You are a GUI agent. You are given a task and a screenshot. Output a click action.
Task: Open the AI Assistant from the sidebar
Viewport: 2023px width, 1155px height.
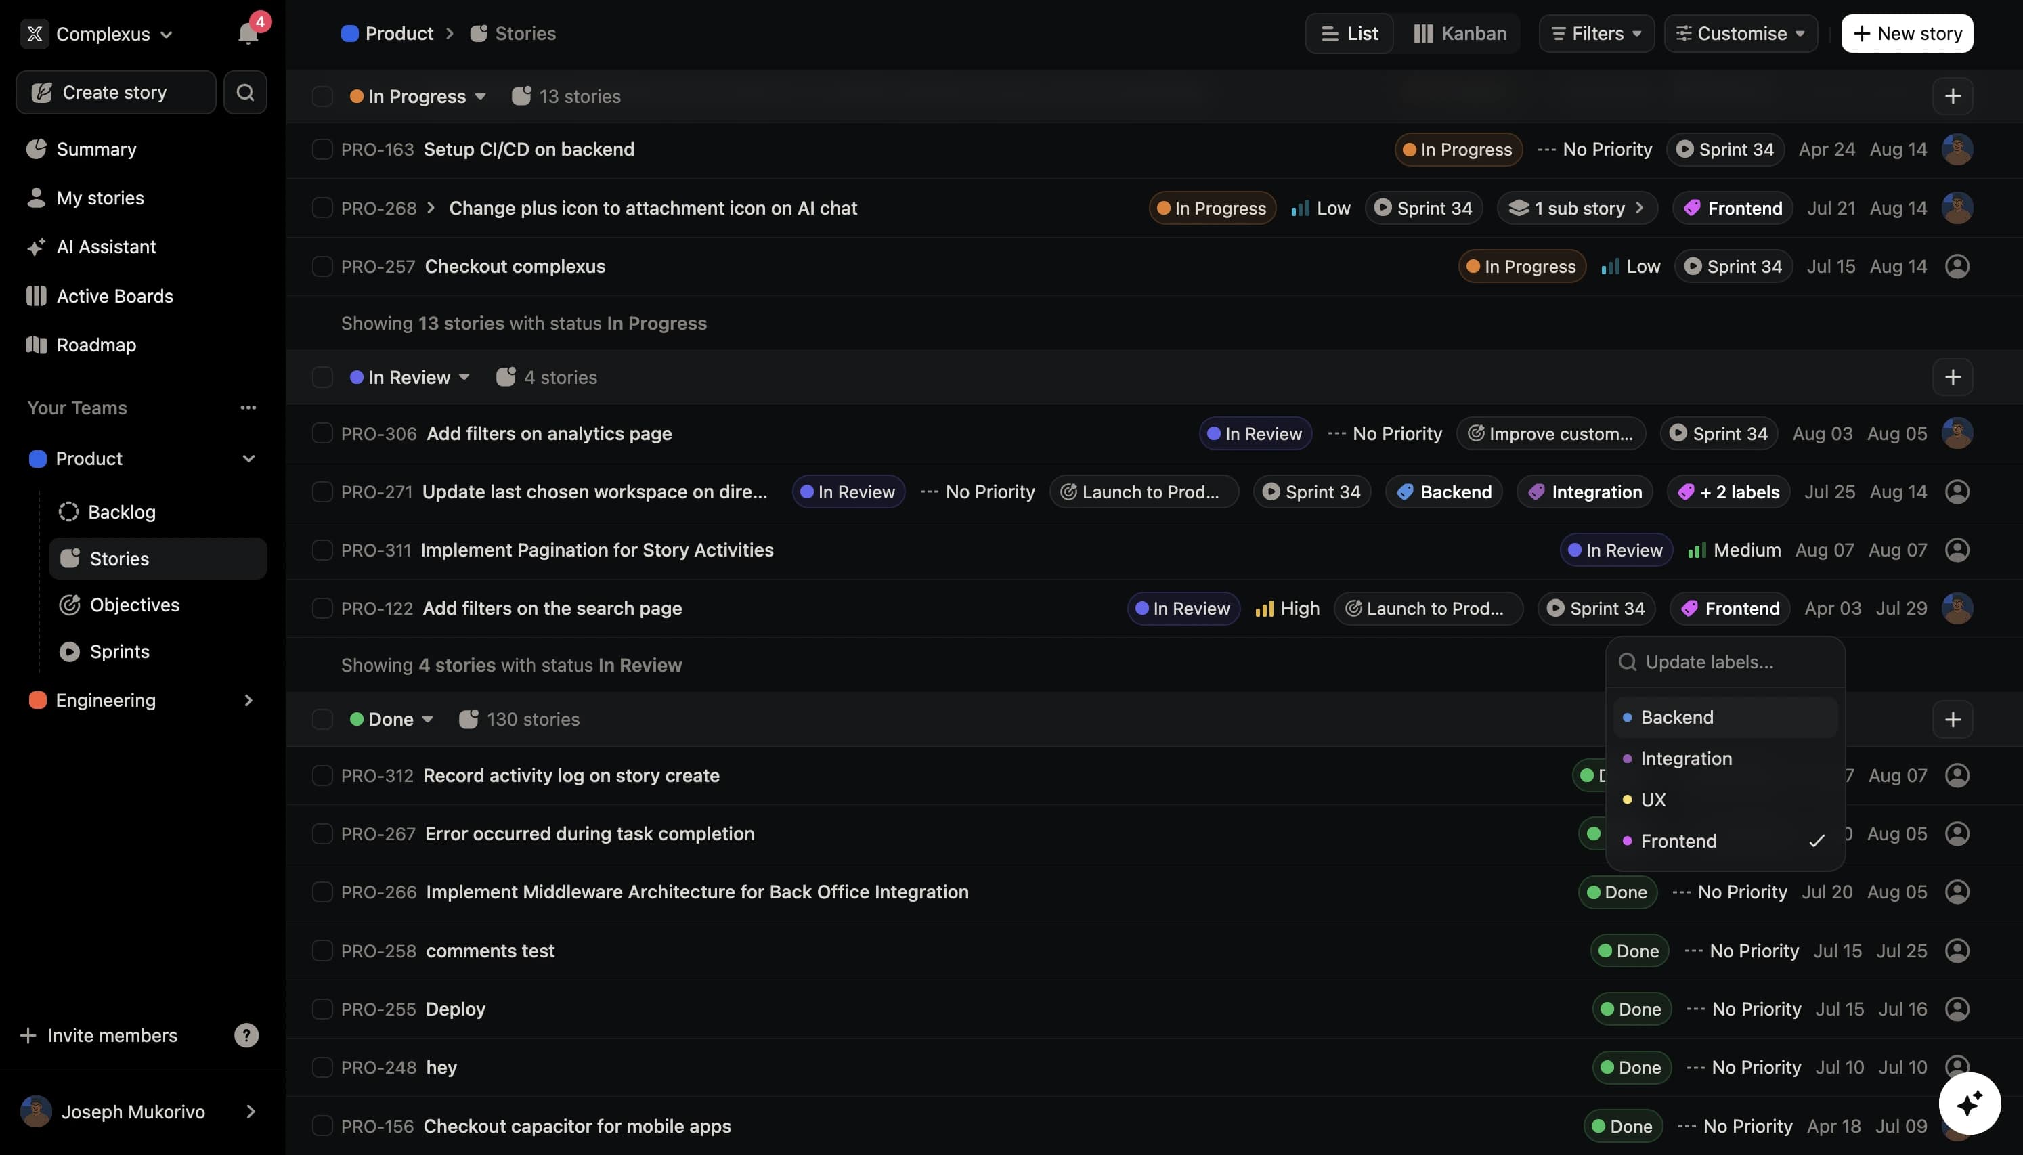(106, 246)
